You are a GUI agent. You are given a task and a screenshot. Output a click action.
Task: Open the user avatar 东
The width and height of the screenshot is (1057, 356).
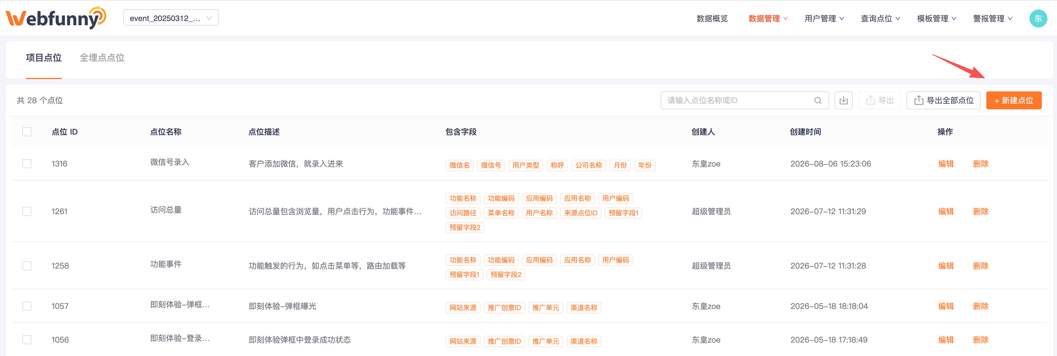point(1038,19)
